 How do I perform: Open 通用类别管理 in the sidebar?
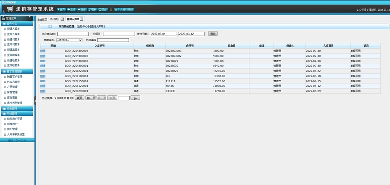click(x=15, y=103)
